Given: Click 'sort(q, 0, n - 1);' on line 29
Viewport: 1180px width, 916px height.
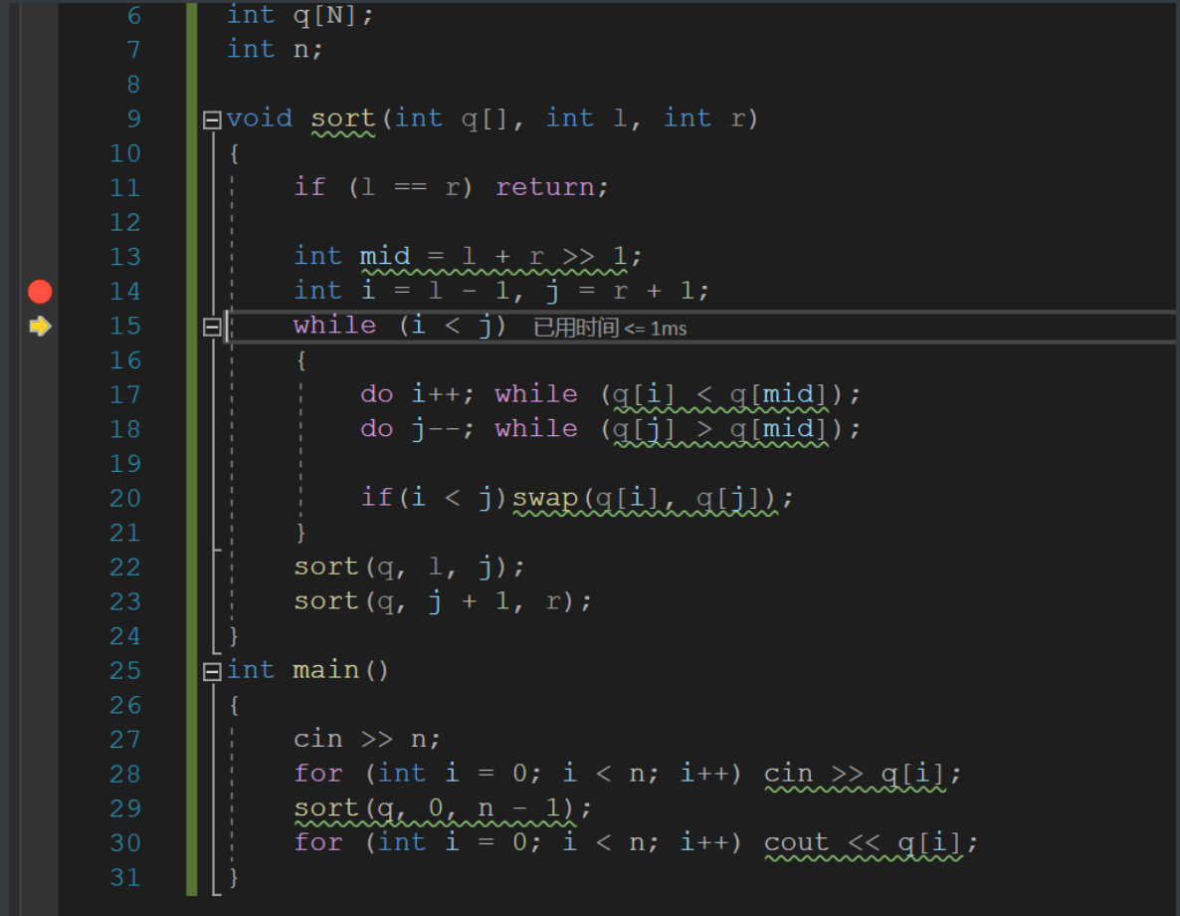Looking at the screenshot, I should [444, 808].
